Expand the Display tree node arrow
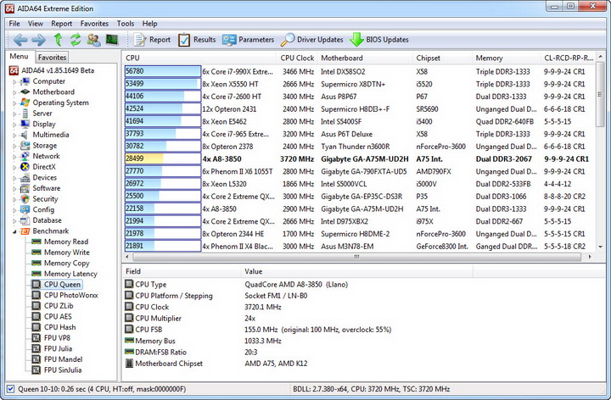The width and height of the screenshot is (611, 400). 14,125
